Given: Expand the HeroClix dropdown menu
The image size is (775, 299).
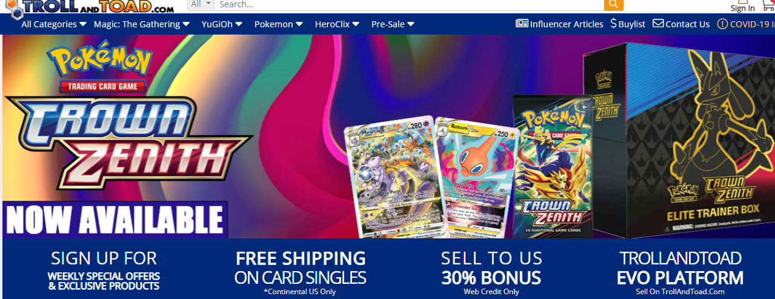Looking at the screenshot, I should click(x=337, y=24).
